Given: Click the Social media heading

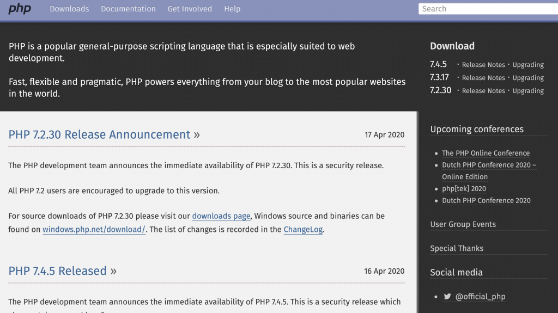Looking at the screenshot, I should click(x=456, y=273).
